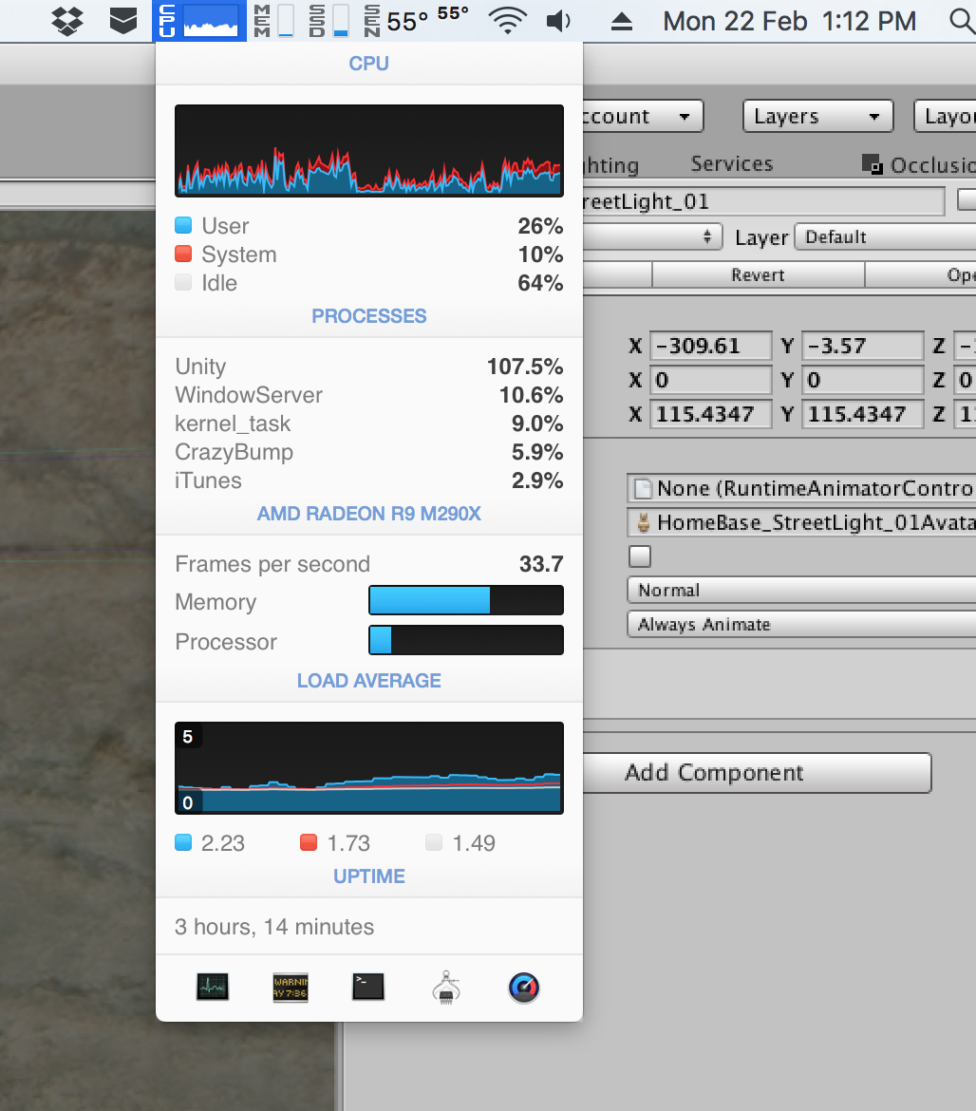Select the Unity process row

(369, 367)
